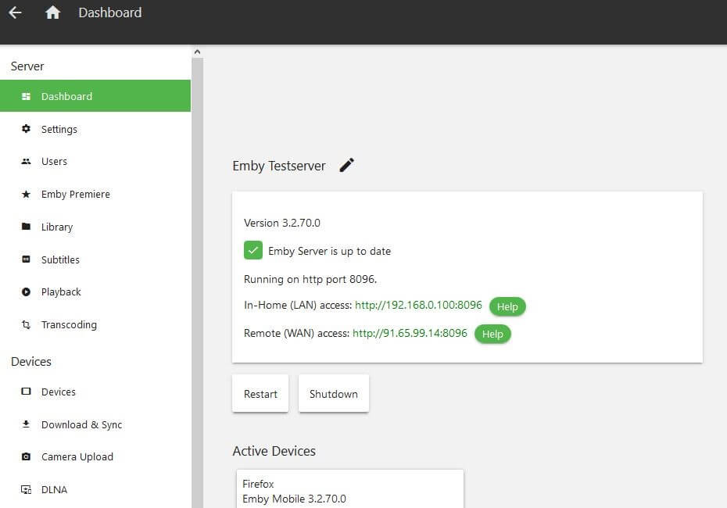Click the 'Active Devices' heading
Image resolution: width=727 pixels, height=508 pixels.
(274, 451)
